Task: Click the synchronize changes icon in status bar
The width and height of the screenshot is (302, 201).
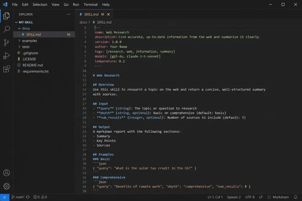Action: tap(28, 197)
